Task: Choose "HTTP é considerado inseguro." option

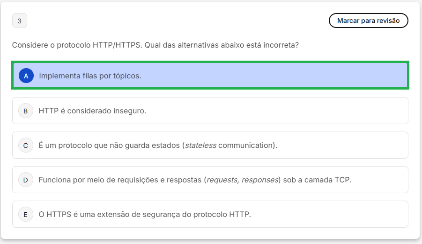Action: [93, 111]
